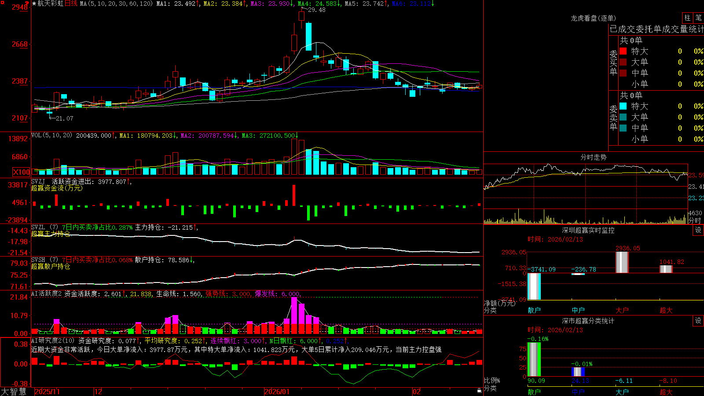Click the green 散户 bar in 深市超赢分类统计

click(534, 359)
